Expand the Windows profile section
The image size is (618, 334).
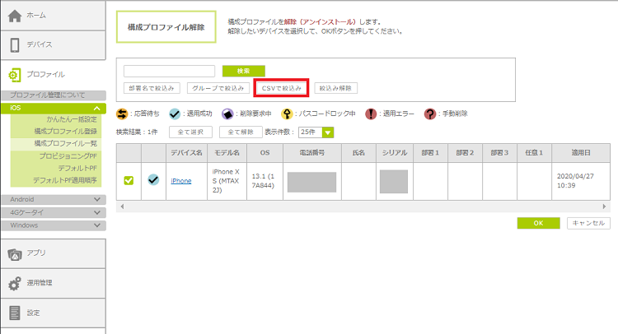(x=97, y=225)
